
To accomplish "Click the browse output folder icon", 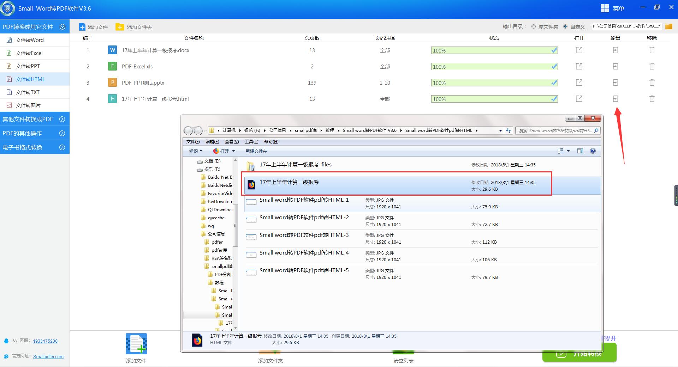I will pyautogui.click(x=668, y=26).
